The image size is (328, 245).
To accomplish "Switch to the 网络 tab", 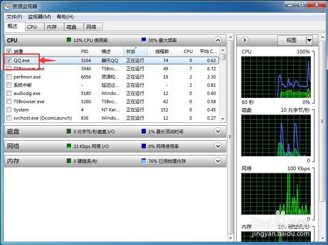I will [93, 27].
